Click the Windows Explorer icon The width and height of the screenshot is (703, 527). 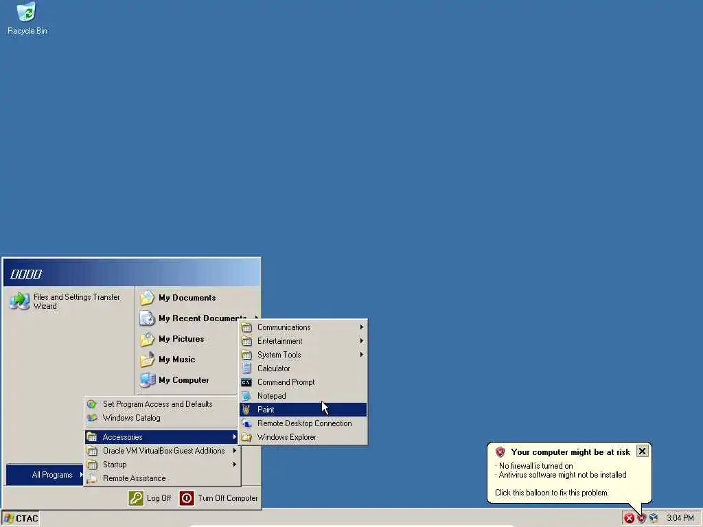click(246, 437)
